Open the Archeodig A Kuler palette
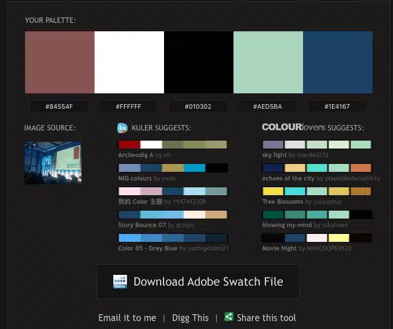This screenshot has height=329, width=393. 172,145
